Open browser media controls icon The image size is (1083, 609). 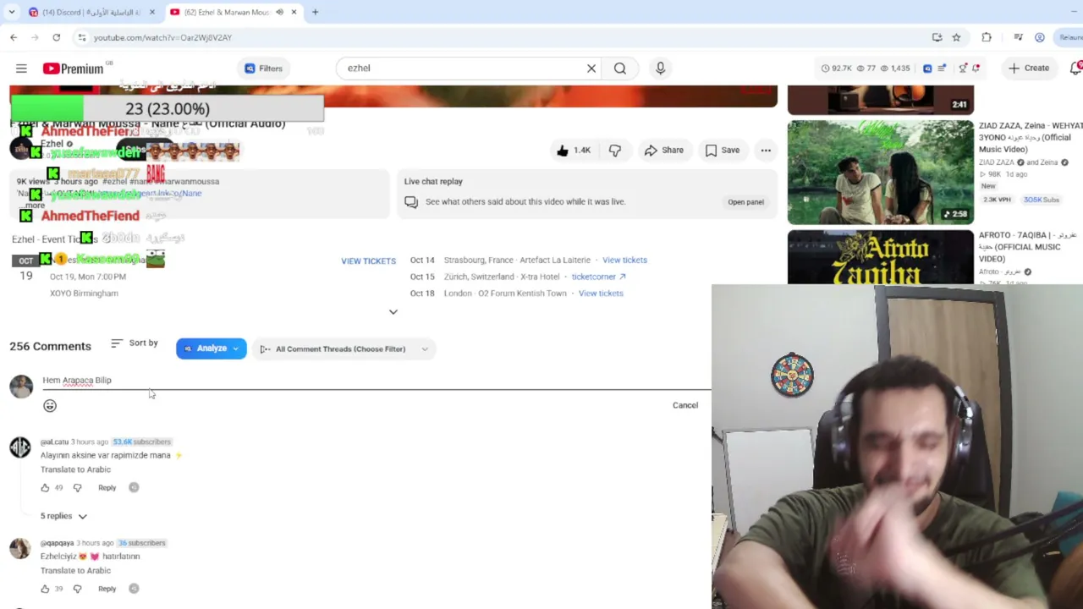[1018, 37]
